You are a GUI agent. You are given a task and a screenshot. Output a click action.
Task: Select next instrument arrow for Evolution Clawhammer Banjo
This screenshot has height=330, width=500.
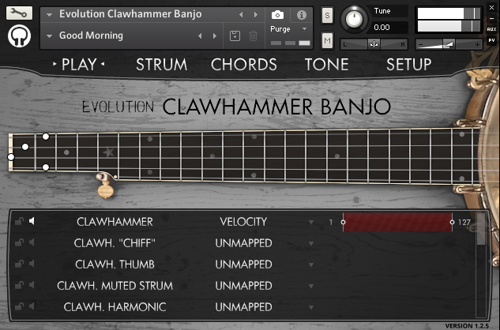pos(256,15)
